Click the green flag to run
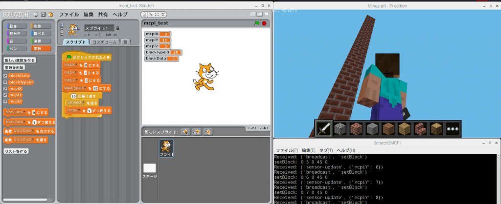The width and height of the screenshot is (501, 204). point(257,23)
